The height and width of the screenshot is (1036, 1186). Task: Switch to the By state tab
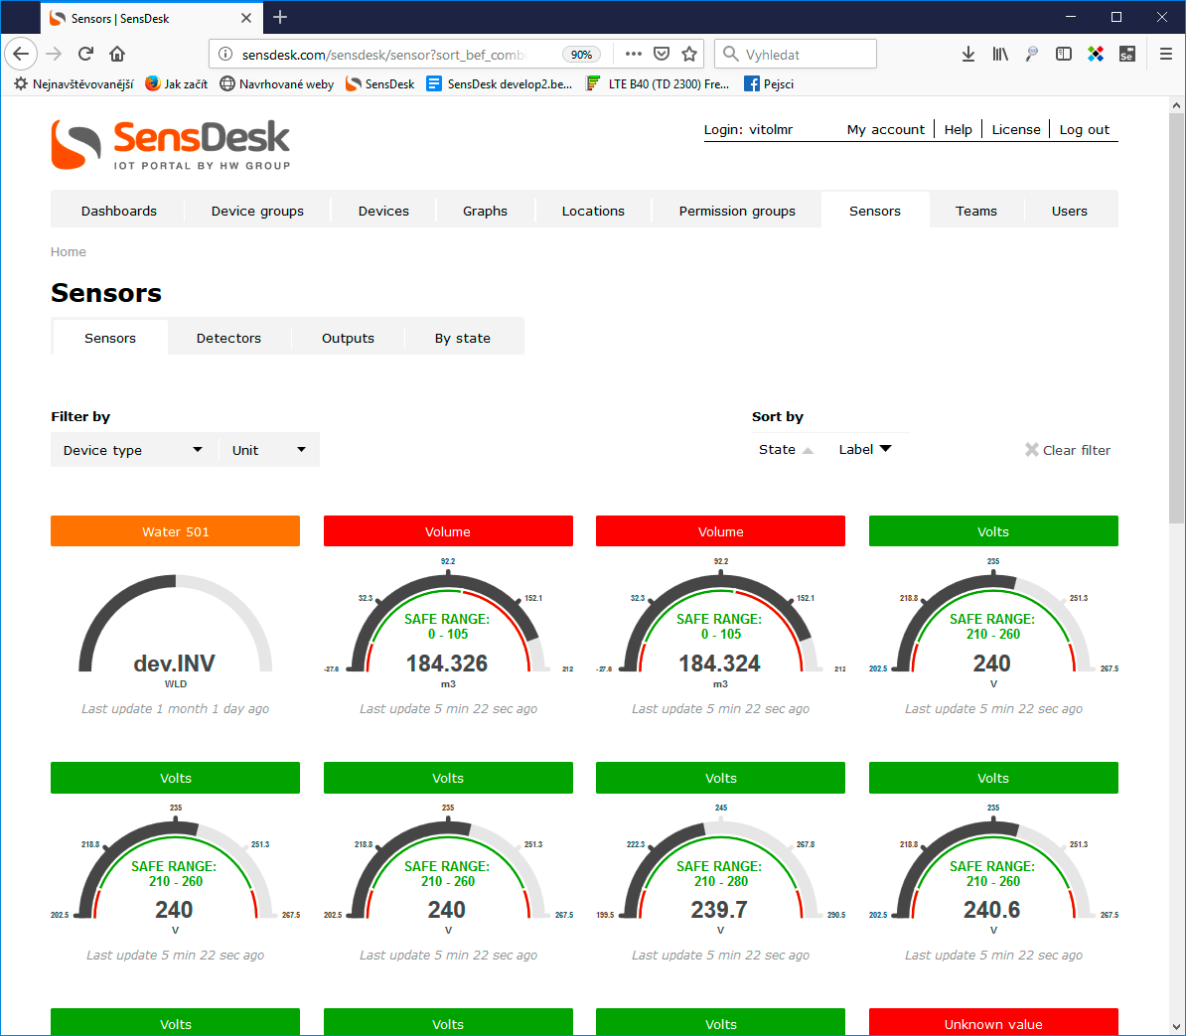click(463, 338)
